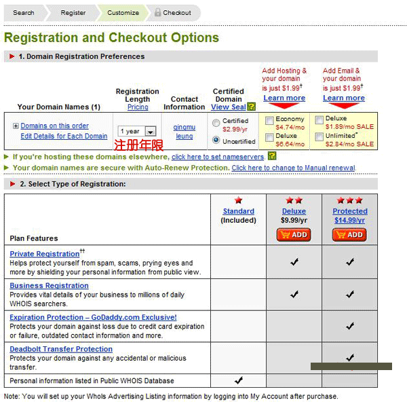Open the Registration Length year dropdown

(x=150, y=131)
